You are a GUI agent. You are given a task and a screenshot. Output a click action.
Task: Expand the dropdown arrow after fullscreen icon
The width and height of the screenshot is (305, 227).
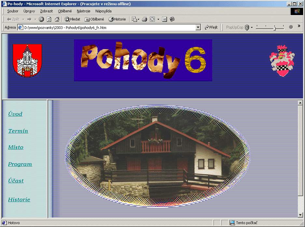pyautogui.click(x=158, y=19)
